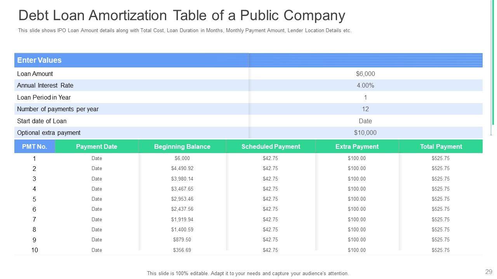This screenshot has width=497, height=279.
Task: Click the subtitle describing IPO Loan Amount details
Action: (184, 31)
